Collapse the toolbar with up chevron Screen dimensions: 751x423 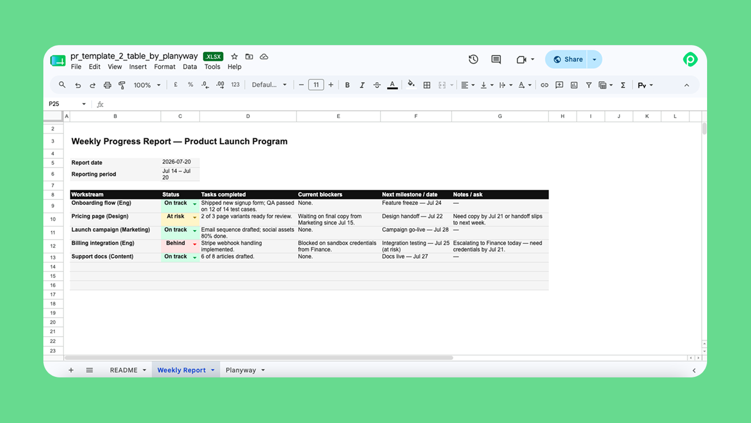[x=686, y=85]
